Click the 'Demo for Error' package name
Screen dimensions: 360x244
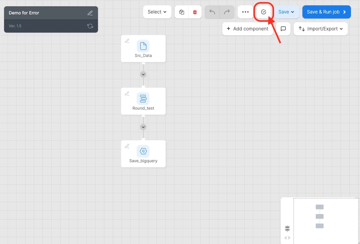tap(24, 13)
